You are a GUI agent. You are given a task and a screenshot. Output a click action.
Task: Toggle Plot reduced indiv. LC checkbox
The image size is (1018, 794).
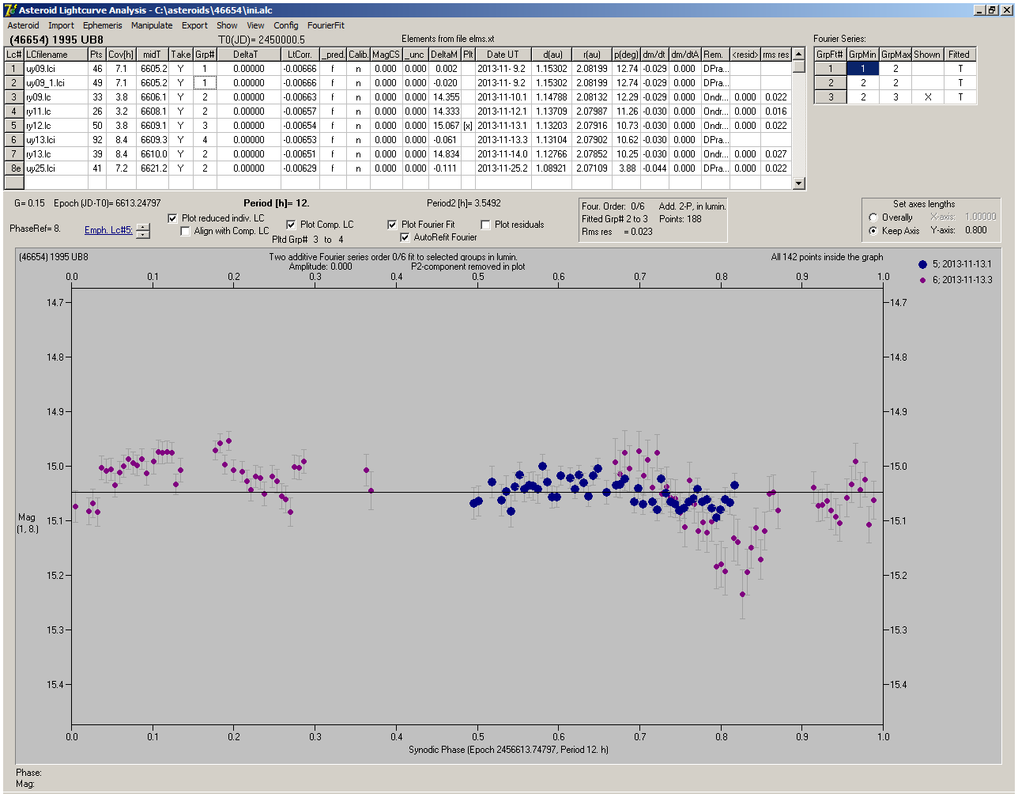coord(173,218)
